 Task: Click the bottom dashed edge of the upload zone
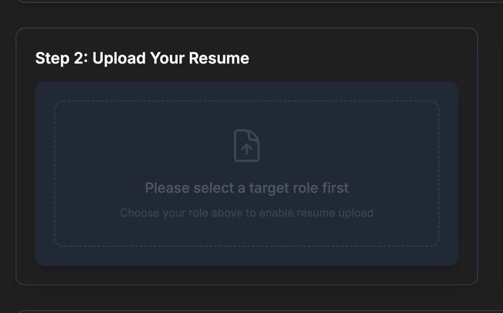click(x=246, y=246)
